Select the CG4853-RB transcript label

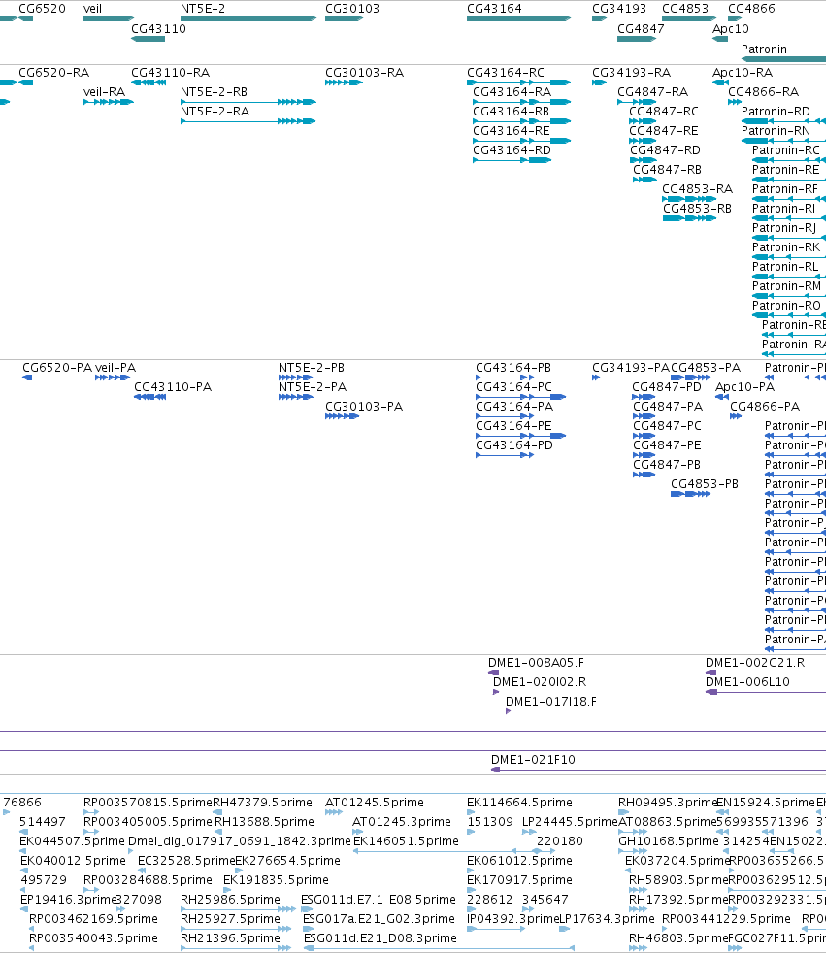[x=697, y=209]
